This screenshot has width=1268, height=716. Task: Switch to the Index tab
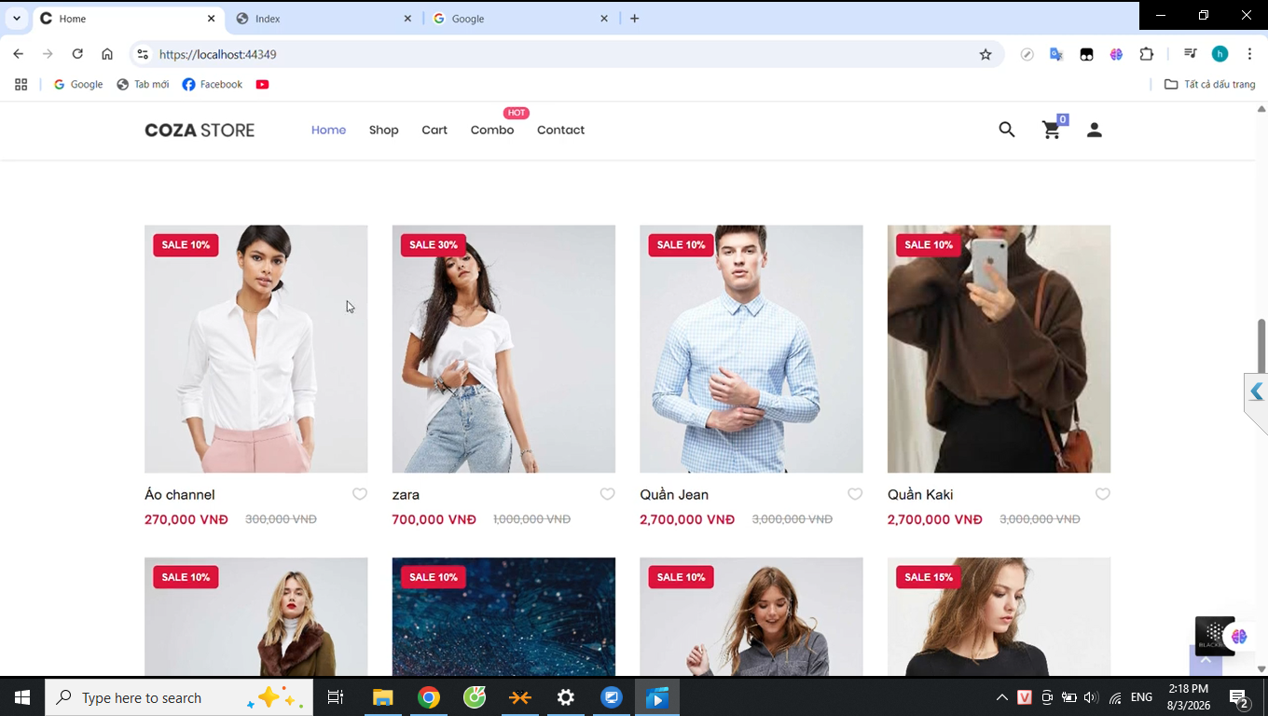(324, 19)
